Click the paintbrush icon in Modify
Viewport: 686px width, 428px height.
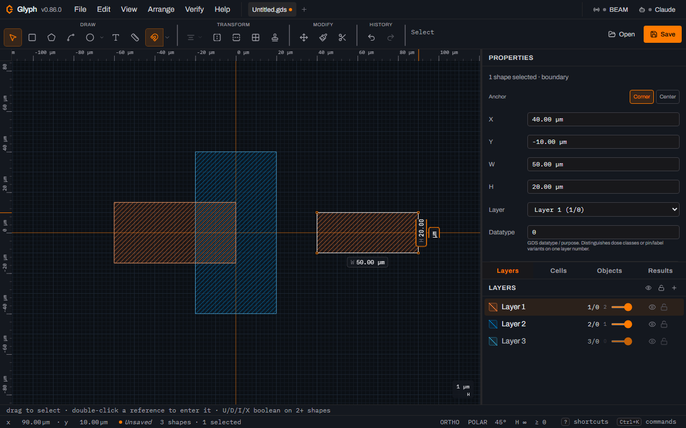coord(323,37)
